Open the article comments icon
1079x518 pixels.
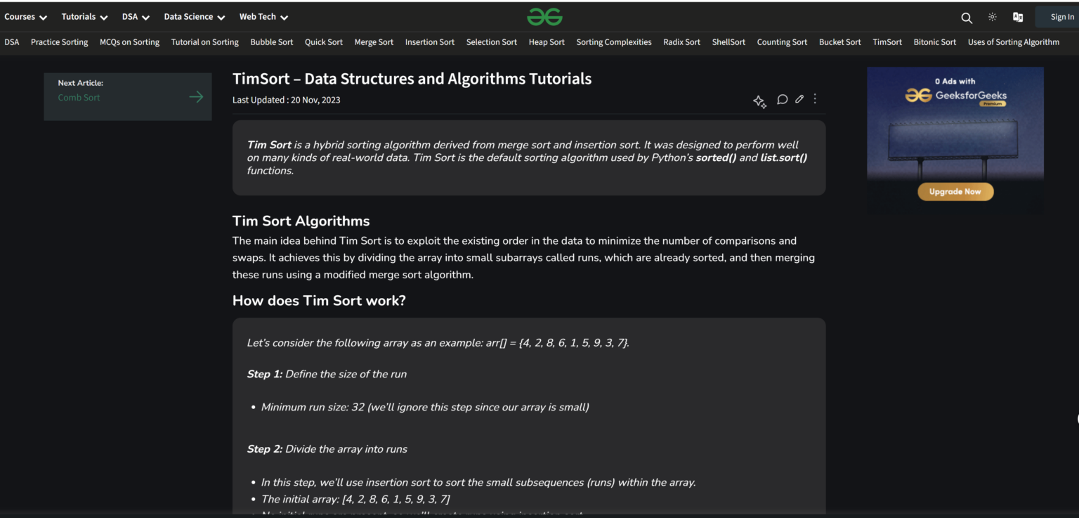[782, 100]
